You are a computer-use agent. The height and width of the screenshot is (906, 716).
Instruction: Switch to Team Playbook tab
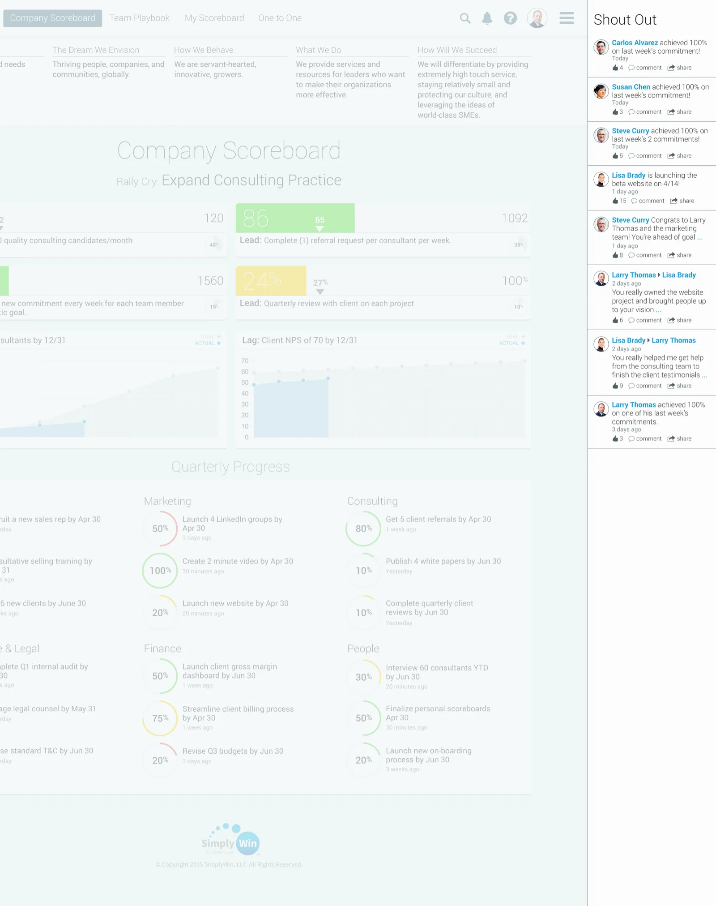point(140,18)
